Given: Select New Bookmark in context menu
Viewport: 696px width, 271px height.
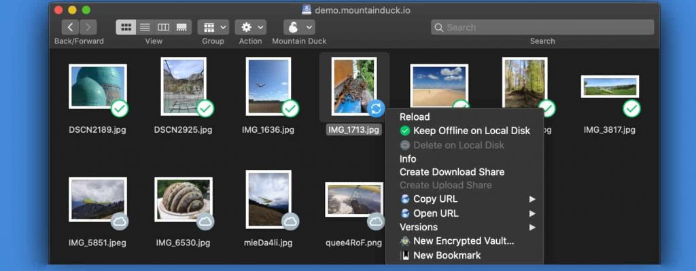Looking at the screenshot, I should point(447,255).
